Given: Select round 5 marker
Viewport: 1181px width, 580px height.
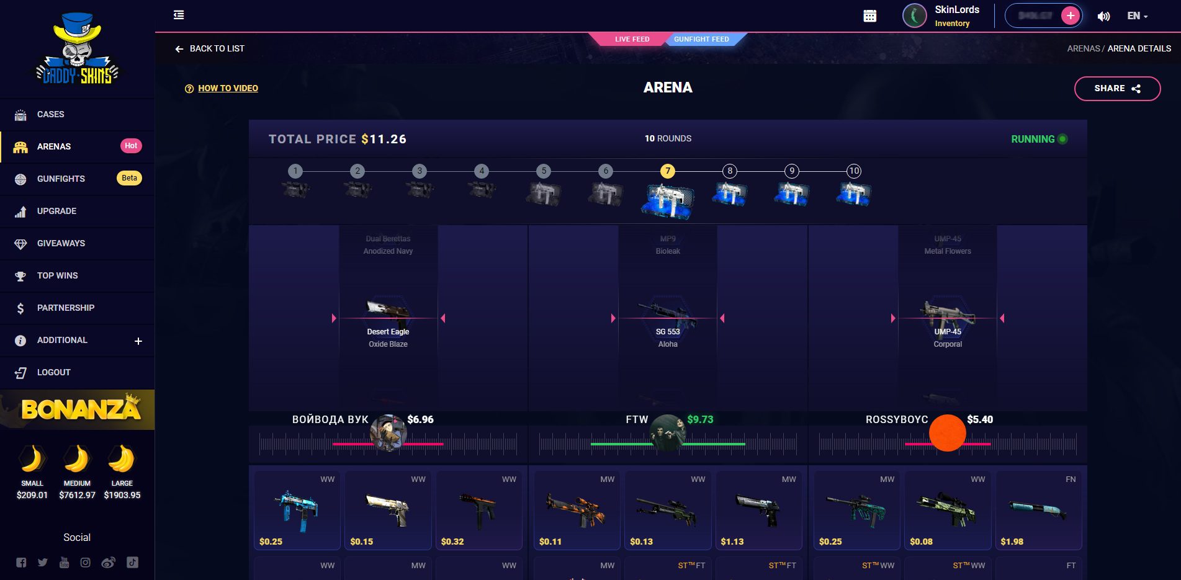Looking at the screenshot, I should click(x=544, y=171).
